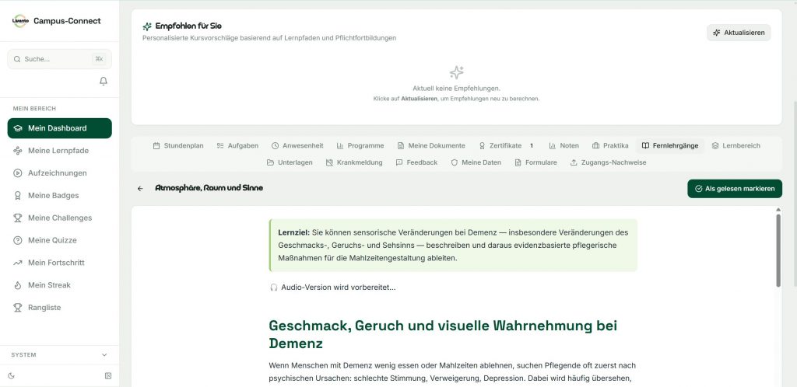Click 'Aktuell keine Empfehlungen.' text

coord(456,89)
